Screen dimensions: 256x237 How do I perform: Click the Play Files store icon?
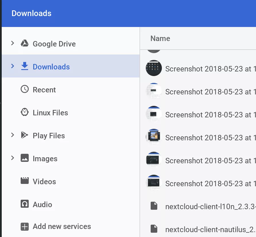click(25, 135)
